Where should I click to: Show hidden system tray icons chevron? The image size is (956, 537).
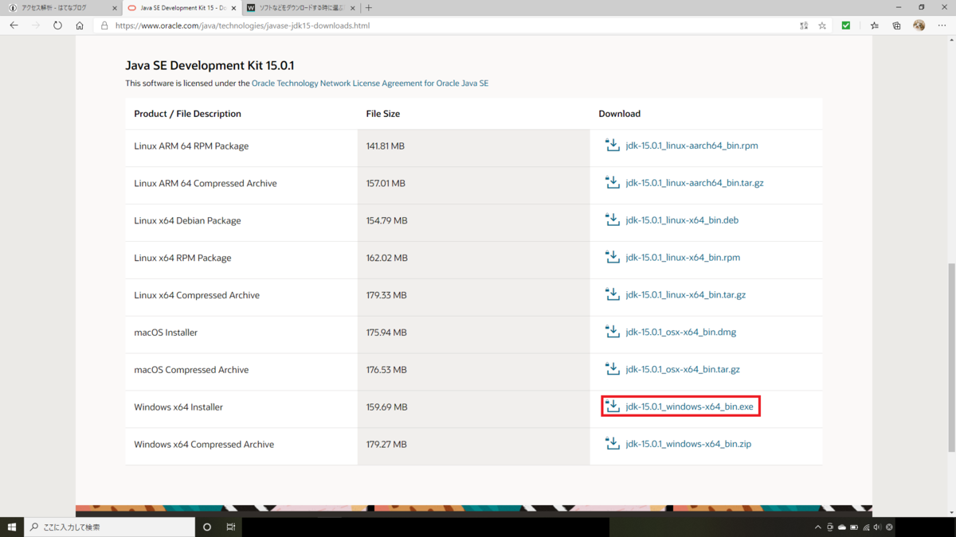coord(817,527)
